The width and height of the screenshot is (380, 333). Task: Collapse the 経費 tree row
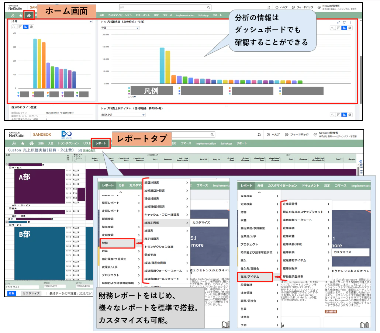tap(10, 208)
